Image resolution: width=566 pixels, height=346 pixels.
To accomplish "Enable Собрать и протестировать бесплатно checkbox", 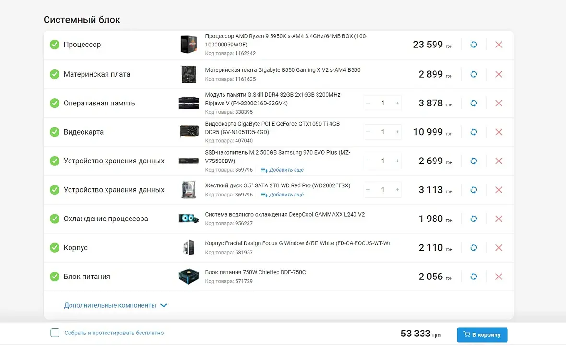I will pyautogui.click(x=55, y=333).
